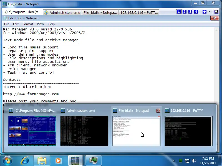
Task: Click the File_id.diz Notepad thumbnail preview
Action: pyautogui.click(x=136, y=131)
